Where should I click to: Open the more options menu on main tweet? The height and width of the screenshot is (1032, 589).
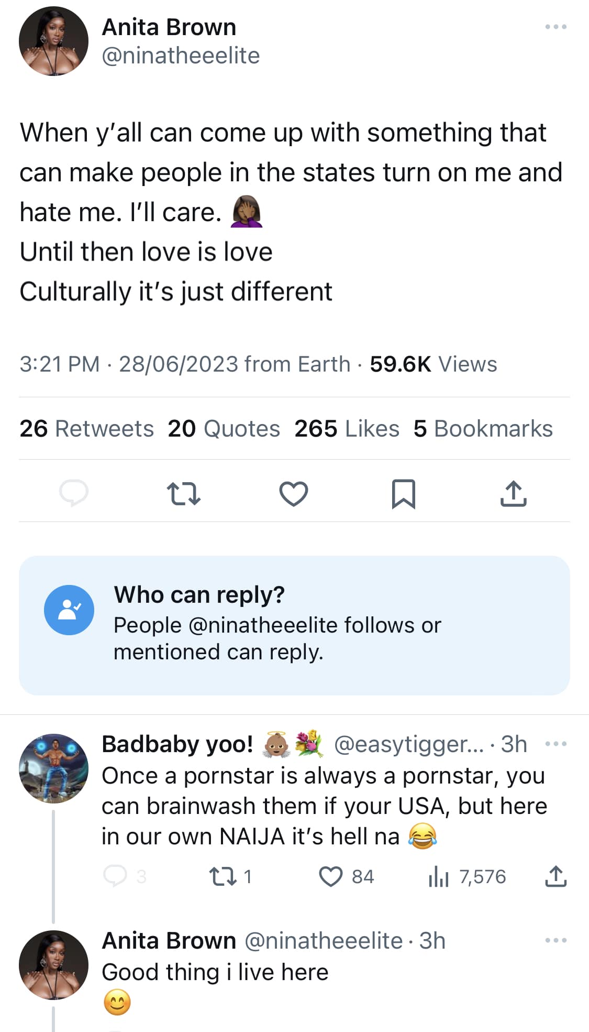(555, 27)
